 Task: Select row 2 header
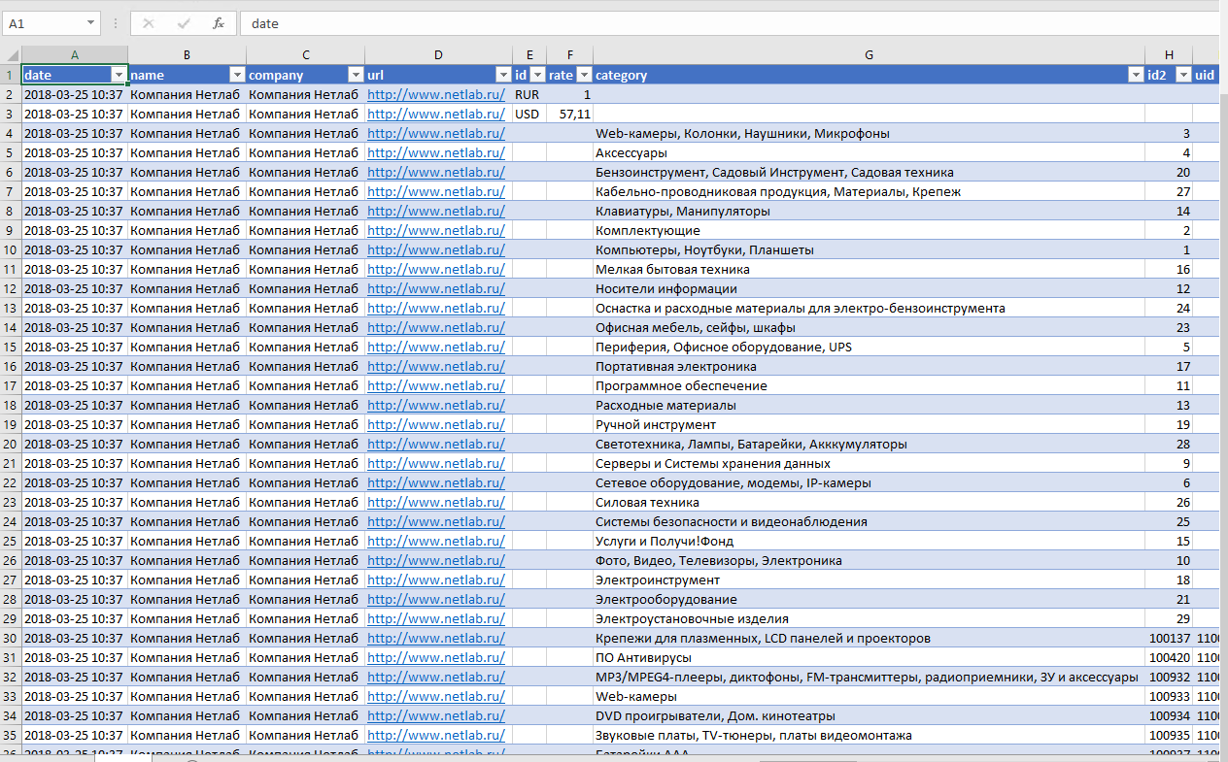point(11,94)
